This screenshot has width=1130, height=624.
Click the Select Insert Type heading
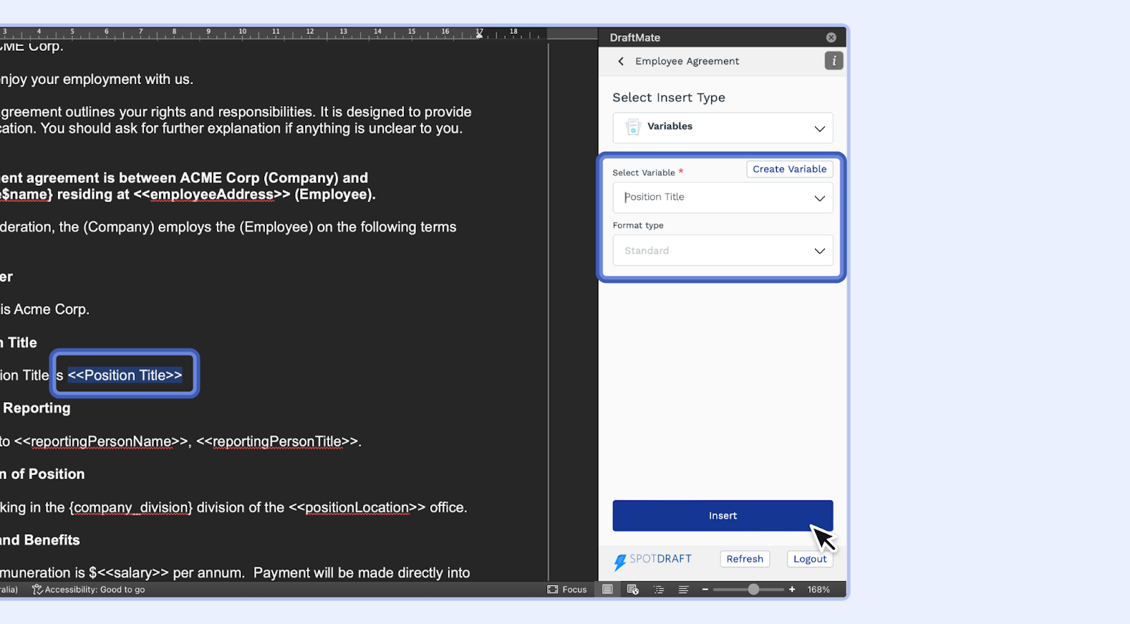[669, 98]
